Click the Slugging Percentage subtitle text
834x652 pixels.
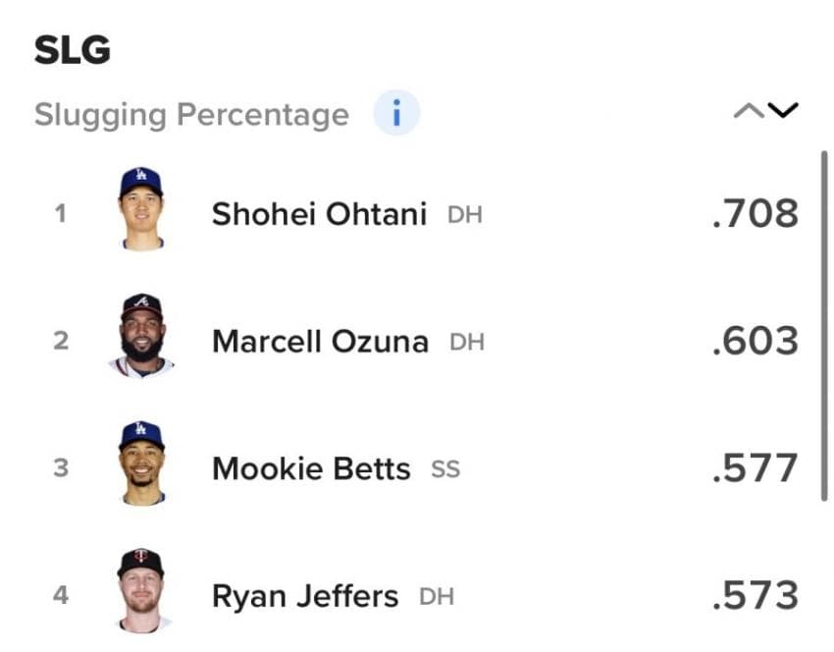point(191,115)
